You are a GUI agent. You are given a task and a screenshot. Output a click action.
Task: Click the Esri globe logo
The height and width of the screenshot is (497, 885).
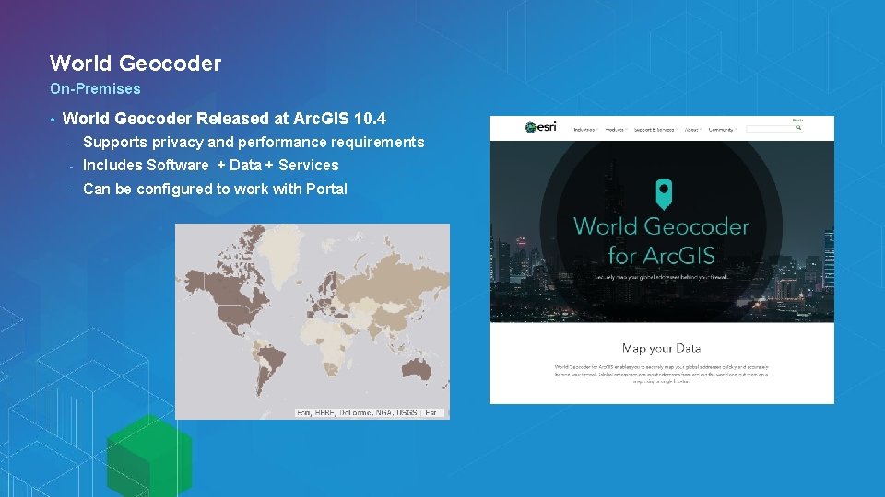click(x=541, y=127)
